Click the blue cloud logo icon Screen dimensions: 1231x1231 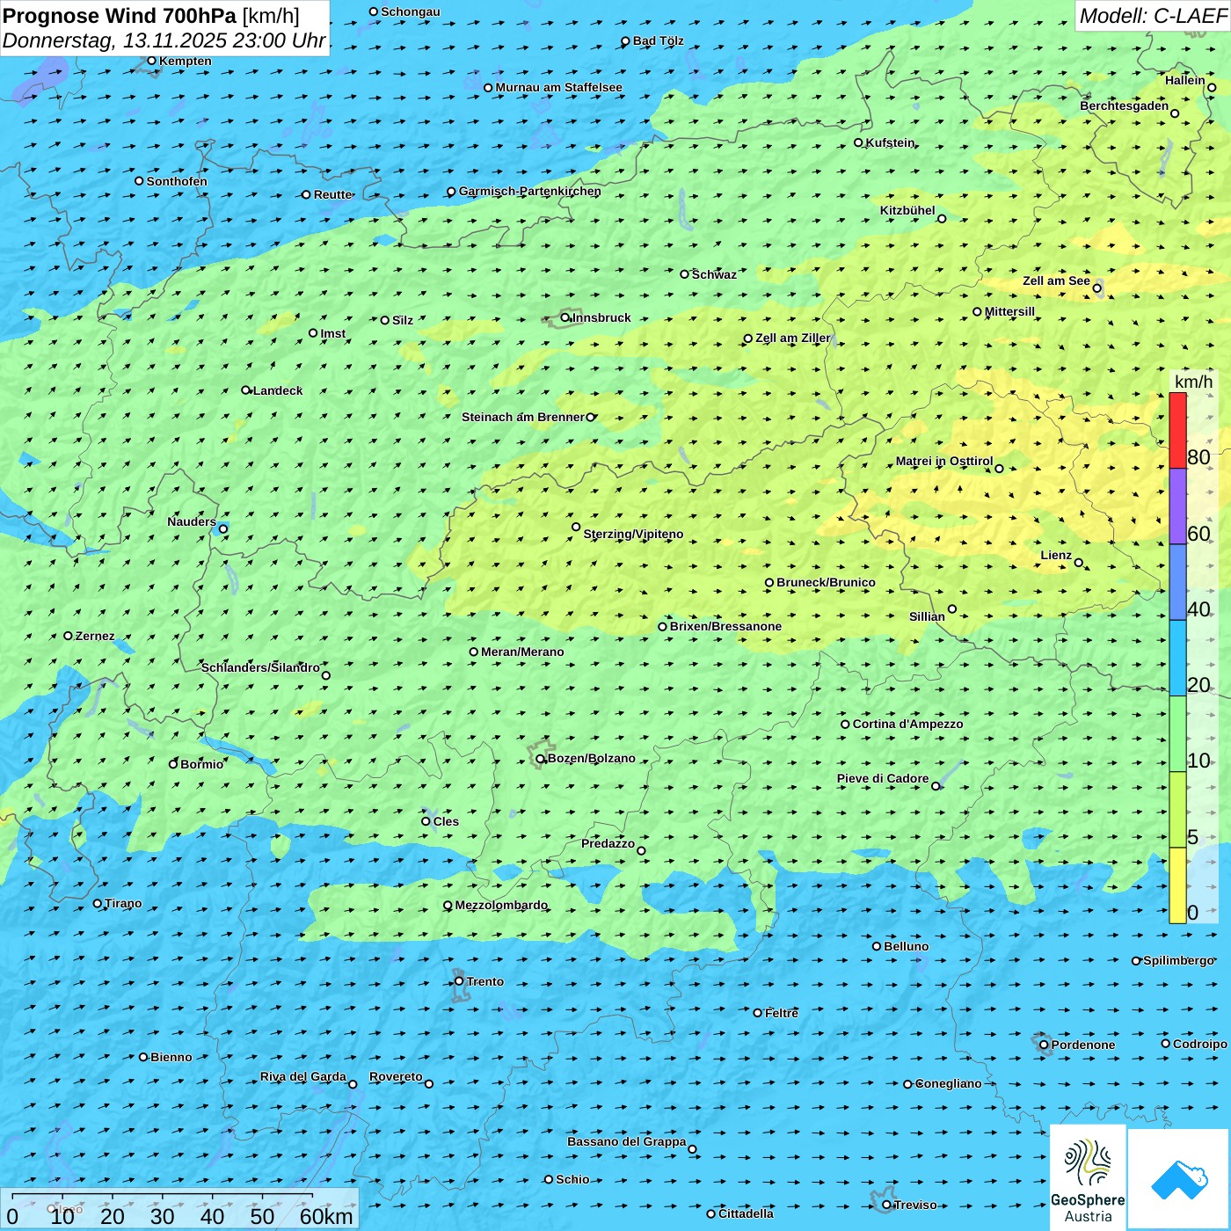1179,1178
